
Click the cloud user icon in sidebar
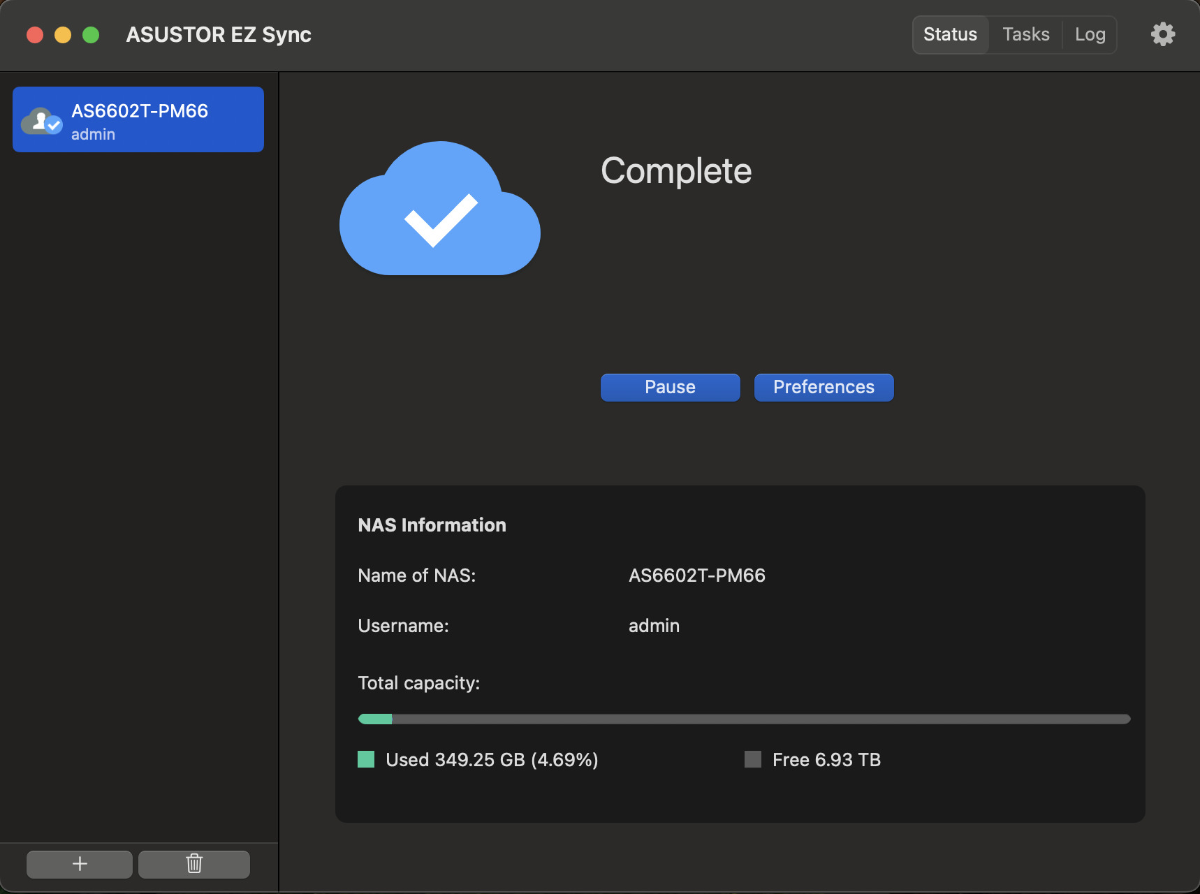click(x=42, y=121)
